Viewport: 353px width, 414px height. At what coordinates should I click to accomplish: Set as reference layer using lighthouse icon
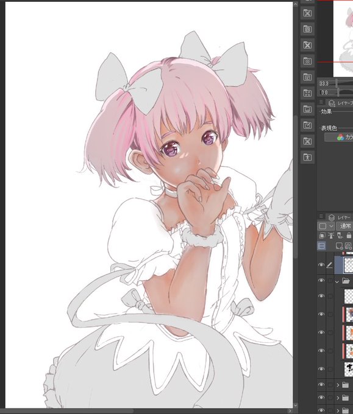tap(331, 236)
